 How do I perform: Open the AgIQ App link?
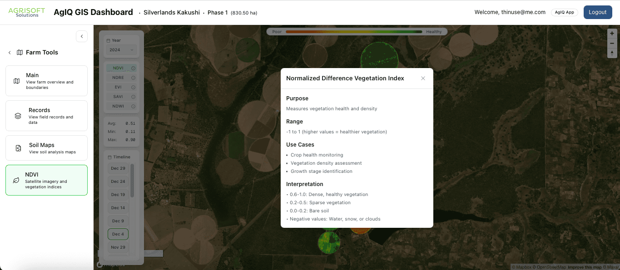point(564,12)
